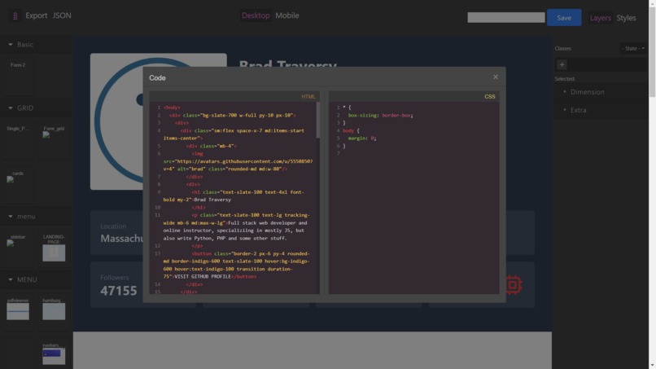
Task: Click the blue Save button
Action: pos(563,18)
